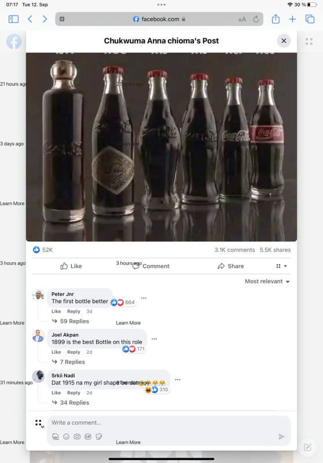The height and width of the screenshot is (463, 323).
Task: Like the Coca-Cola bottles post
Action: pyautogui.click(x=71, y=266)
